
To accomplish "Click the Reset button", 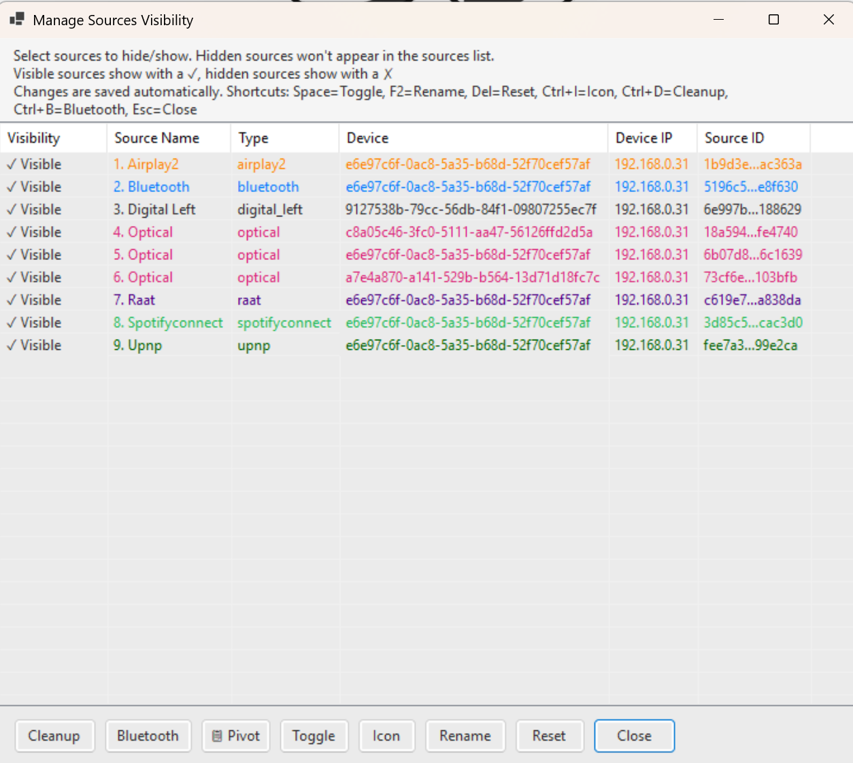I will pos(548,736).
